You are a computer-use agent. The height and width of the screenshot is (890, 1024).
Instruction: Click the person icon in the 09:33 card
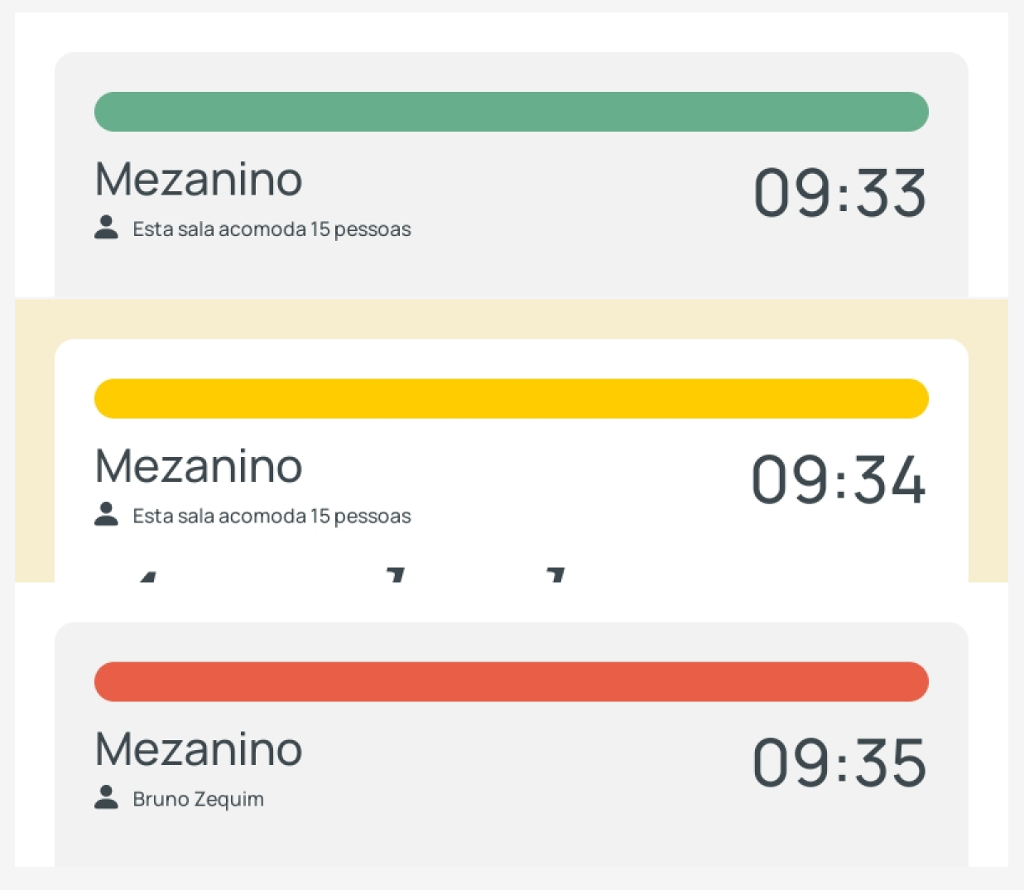point(106,228)
